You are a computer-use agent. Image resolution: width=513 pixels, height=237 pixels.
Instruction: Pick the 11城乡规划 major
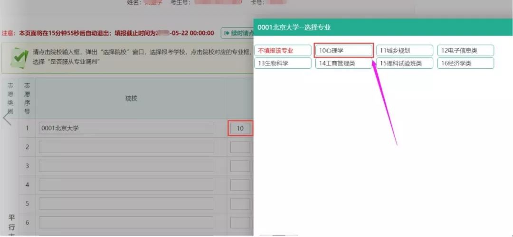(x=405, y=51)
